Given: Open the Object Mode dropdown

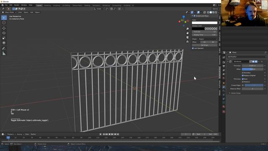Looking at the screenshot, I should [x=9, y=12].
